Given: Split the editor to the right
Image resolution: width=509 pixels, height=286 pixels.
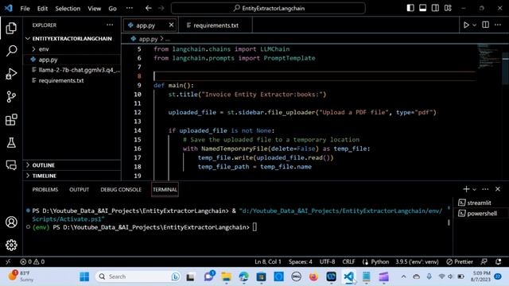Looking at the screenshot, I should tap(486, 25).
